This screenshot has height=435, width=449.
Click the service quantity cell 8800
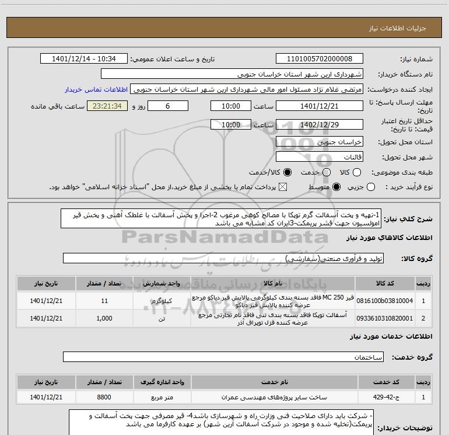(104, 397)
